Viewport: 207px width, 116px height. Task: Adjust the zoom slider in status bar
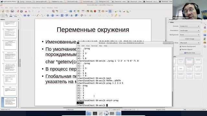(194, 110)
